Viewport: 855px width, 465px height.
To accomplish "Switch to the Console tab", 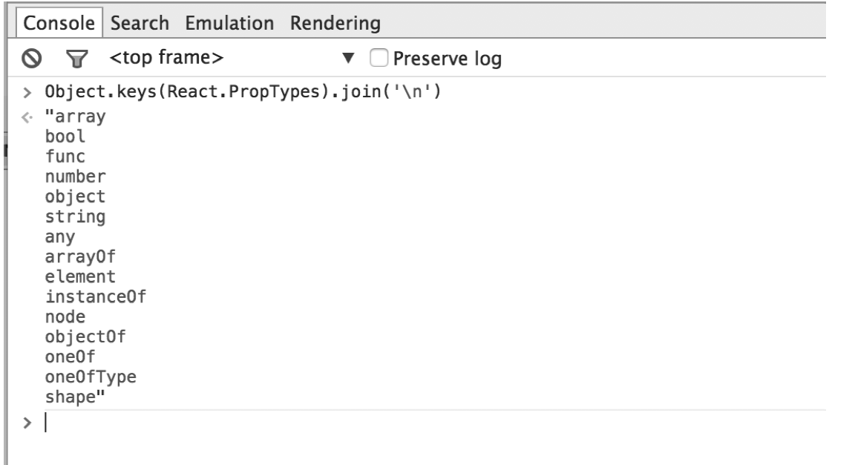I will click(59, 23).
